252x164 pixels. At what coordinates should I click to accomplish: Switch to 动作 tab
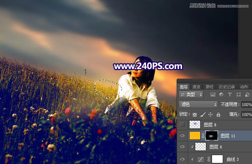(244, 87)
